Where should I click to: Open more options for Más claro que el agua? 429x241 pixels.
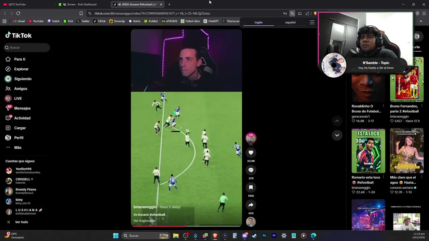click(422, 177)
